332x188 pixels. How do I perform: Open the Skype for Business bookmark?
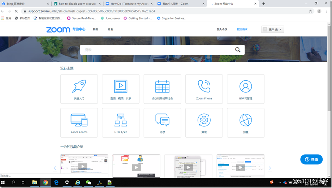(x=172, y=18)
